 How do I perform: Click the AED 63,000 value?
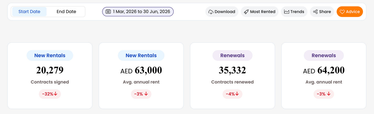coord(141,70)
